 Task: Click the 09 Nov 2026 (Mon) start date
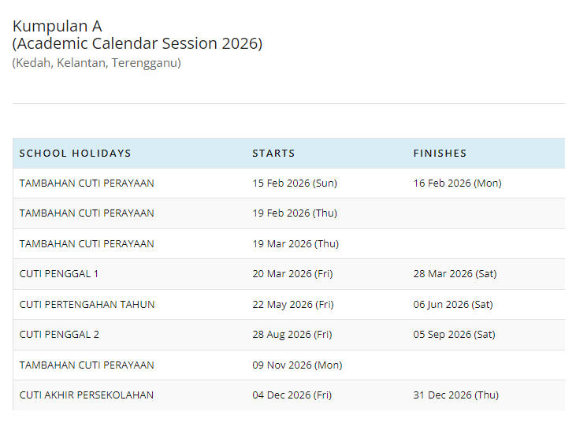297,365
